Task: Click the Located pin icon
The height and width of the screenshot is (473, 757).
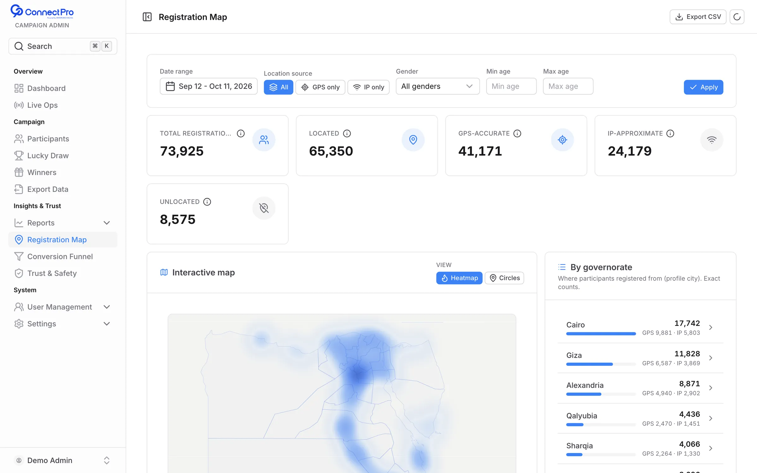Action: [413, 140]
